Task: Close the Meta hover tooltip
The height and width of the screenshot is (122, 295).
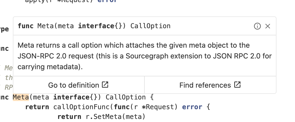Action: (268, 26)
